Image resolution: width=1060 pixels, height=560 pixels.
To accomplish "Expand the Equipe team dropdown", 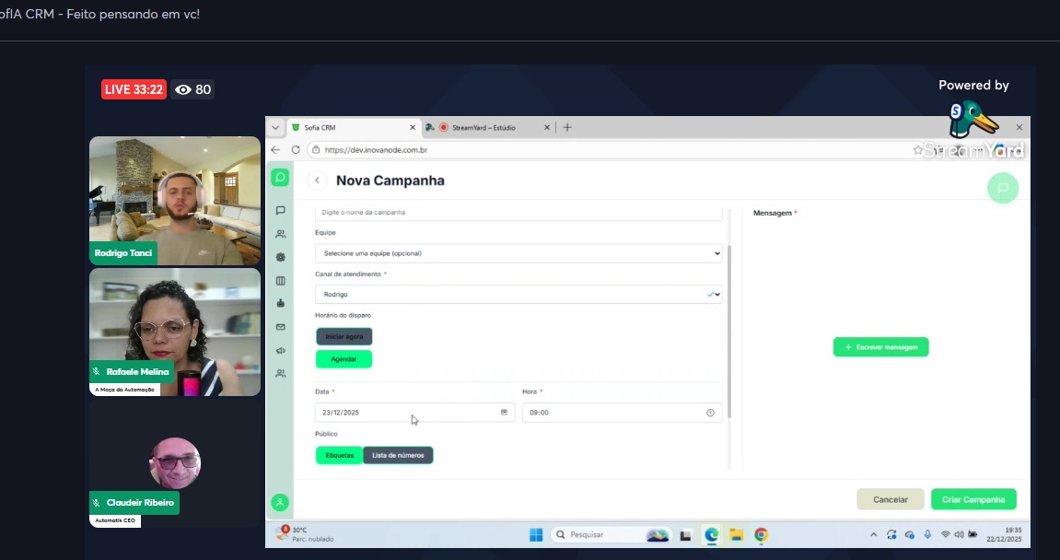I will coord(518,253).
